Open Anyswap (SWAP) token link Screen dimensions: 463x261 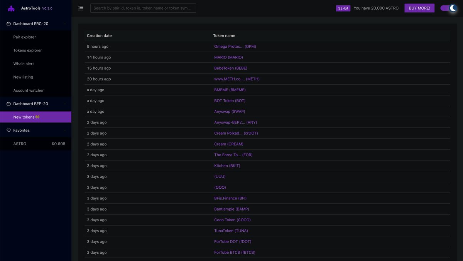click(x=230, y=111)
